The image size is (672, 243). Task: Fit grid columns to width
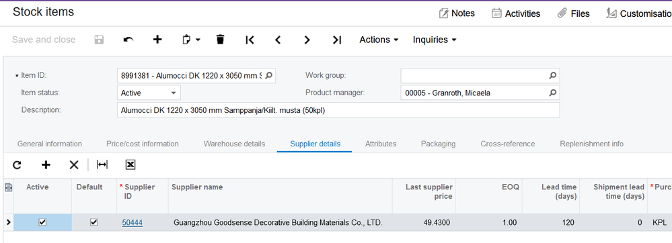coord(102,164)
